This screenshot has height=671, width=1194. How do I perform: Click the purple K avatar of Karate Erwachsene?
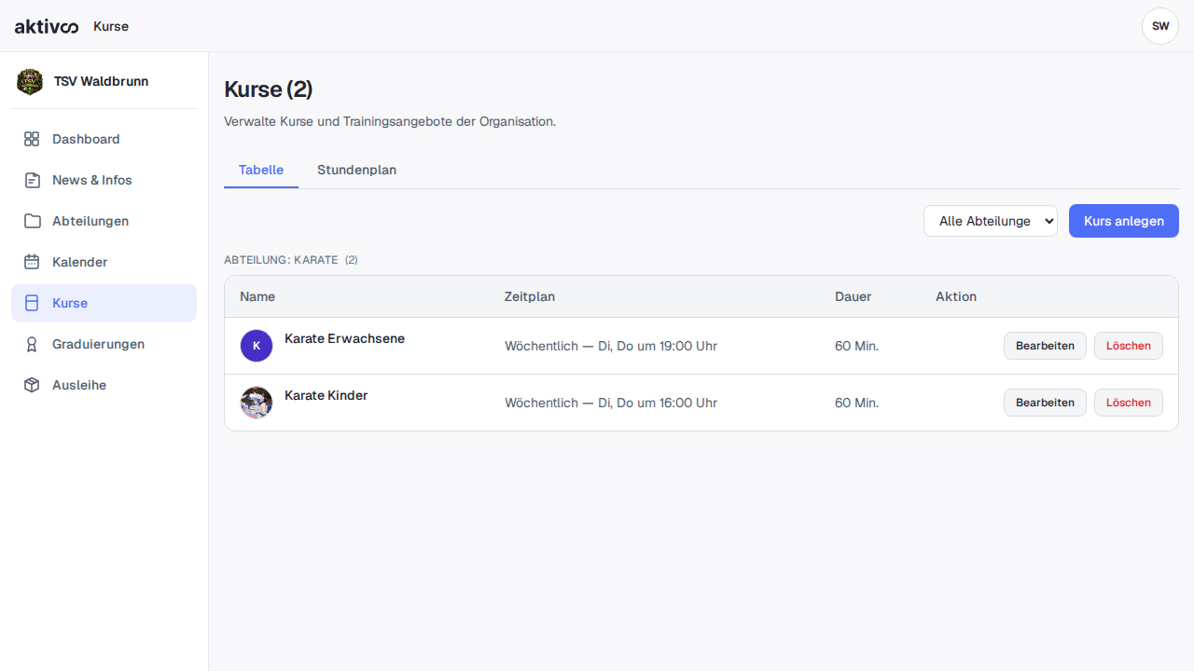pos(257,346)
